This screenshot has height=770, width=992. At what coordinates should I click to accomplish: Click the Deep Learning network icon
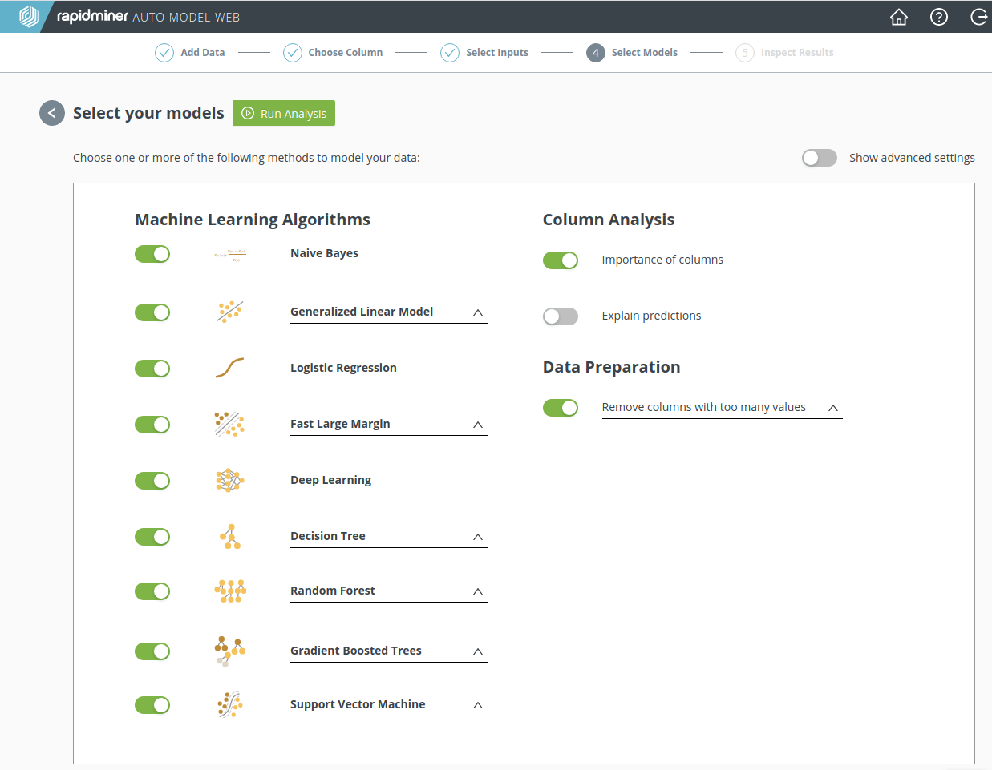pos(230,480)
